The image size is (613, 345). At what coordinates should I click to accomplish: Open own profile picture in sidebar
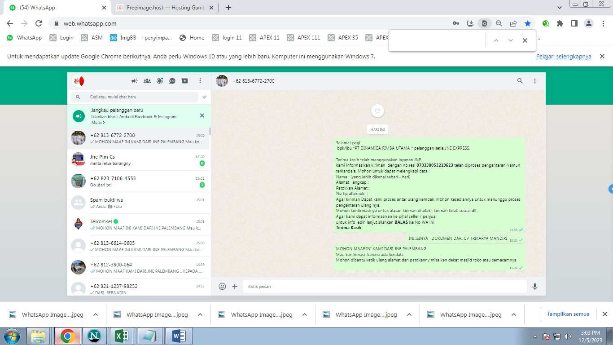(x=79, y=81)
